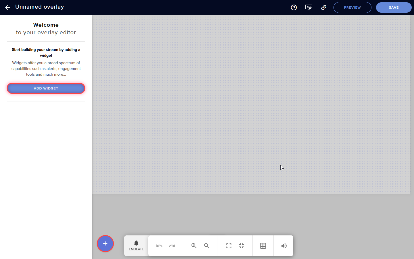Viewport: 414px width, 259px height.
Task: Undo the last action
Action: 159,246
